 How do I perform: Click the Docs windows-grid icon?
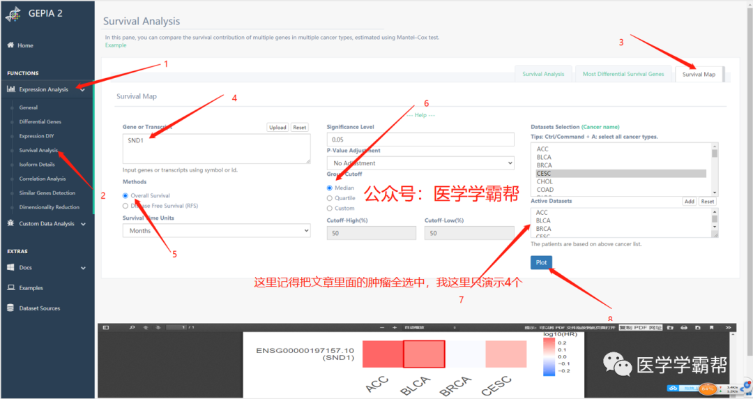point(10,267)
